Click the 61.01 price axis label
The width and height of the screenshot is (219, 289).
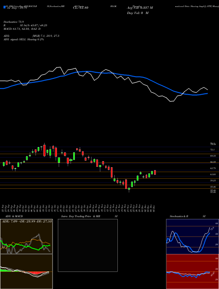(x=213, y=174)
